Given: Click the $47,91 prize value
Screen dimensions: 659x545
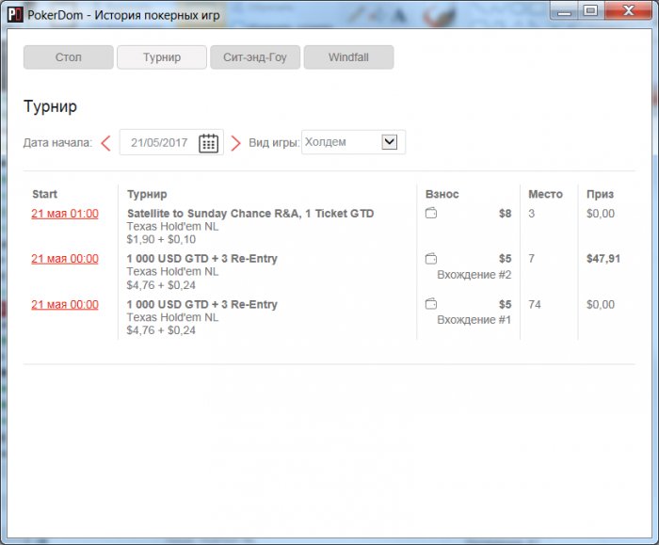Looking at the screenshot, I should (603, 259).
